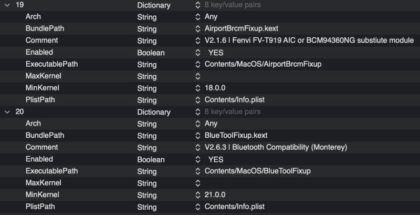Click the empty MaxKernel stepper in entry 20
Viewport: 420px width, 215px height.
point(198,183)
